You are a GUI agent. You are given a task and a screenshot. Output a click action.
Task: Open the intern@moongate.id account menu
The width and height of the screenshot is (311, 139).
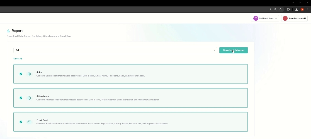click(x=294, y=18)
